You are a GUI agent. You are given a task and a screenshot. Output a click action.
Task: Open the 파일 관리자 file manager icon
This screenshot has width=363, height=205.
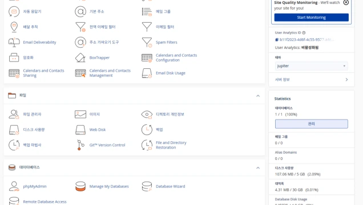tap(14, 114)
